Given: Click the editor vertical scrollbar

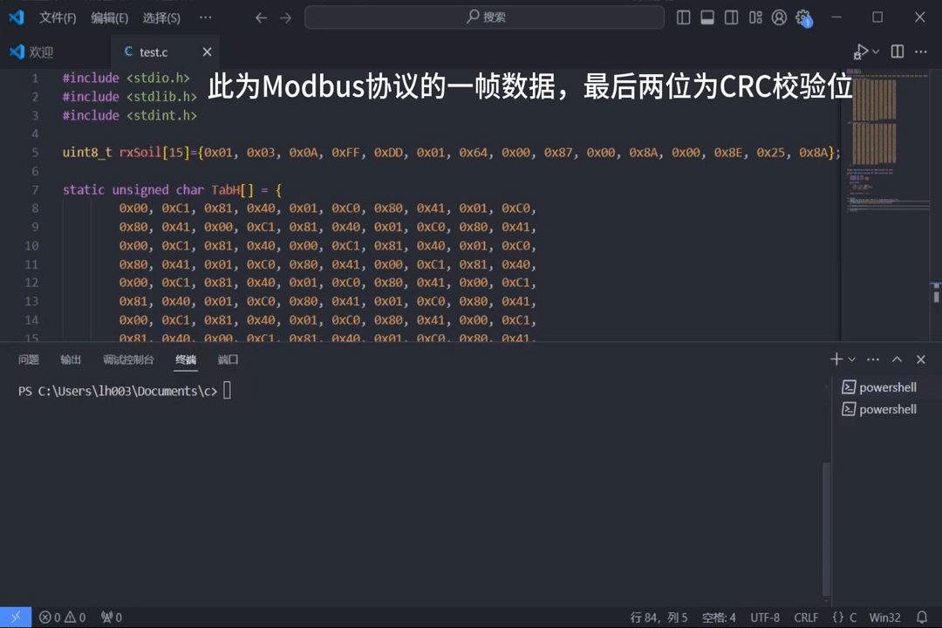Looking at the screenshot, I should [x=935, y=297].
